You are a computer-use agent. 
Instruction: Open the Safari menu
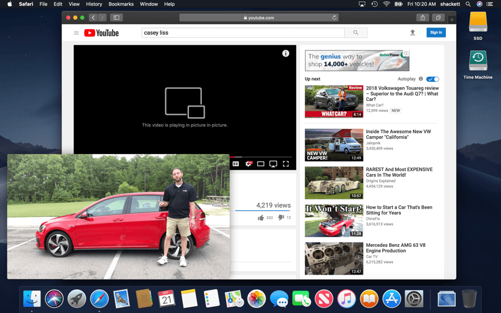tap(26, 4)
